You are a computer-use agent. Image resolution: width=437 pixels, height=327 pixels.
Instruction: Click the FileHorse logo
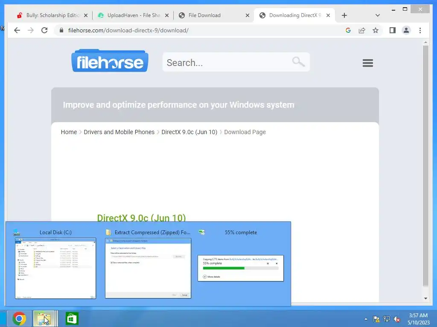(x=110, y=60)
